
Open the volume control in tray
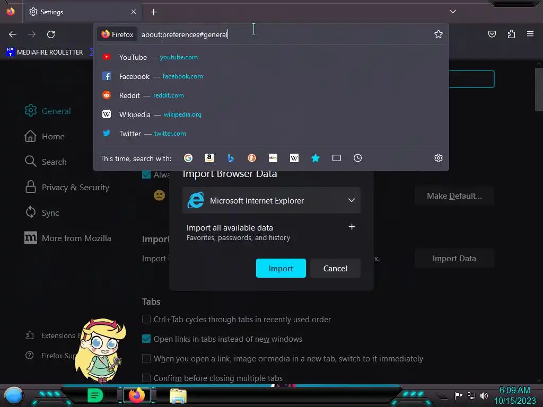tap(484, 395)
